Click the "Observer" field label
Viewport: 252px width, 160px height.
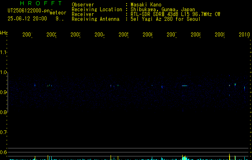(83, 5)
